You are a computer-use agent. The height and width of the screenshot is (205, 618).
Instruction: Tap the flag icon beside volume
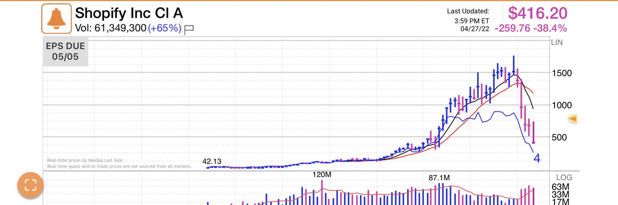(x=189, y=29)
